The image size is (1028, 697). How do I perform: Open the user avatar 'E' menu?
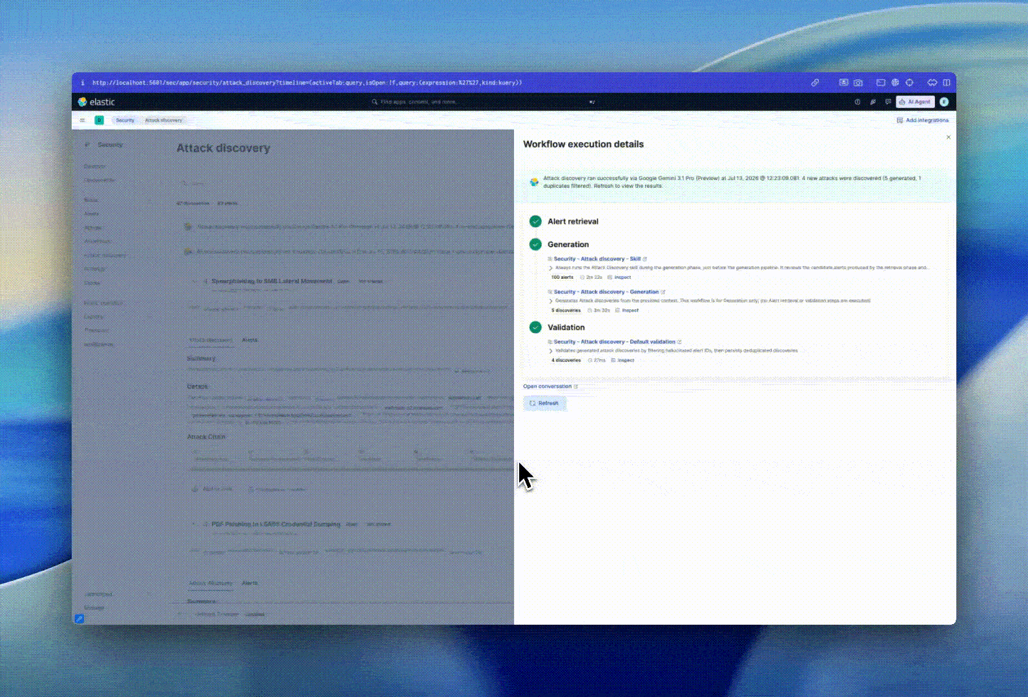pos(944,102)
